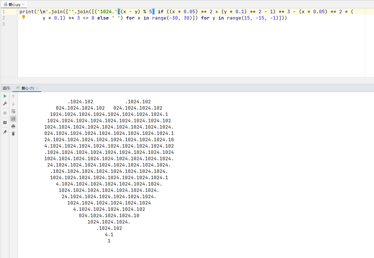Collapse code fold marker on line 1

tap(17, 12)
